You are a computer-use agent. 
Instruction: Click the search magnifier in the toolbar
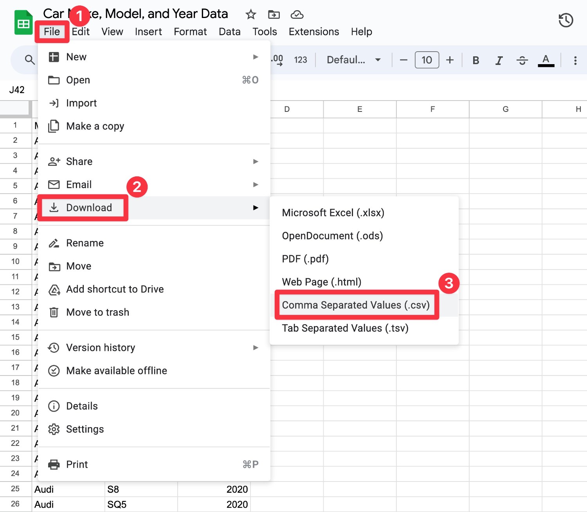30,60
